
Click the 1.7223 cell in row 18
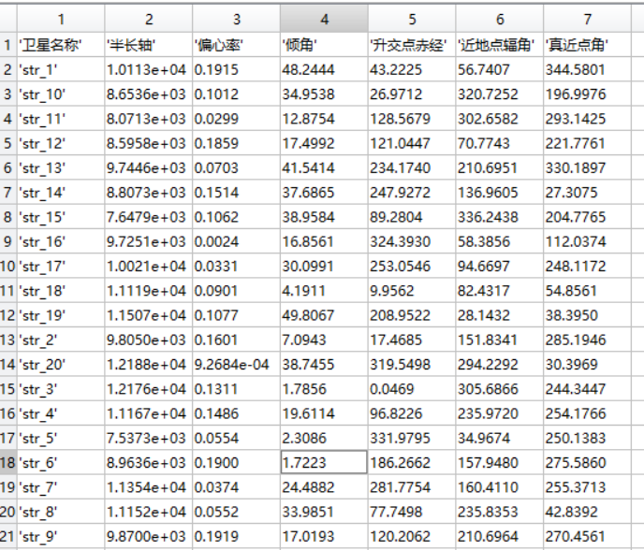pos(324,463)
